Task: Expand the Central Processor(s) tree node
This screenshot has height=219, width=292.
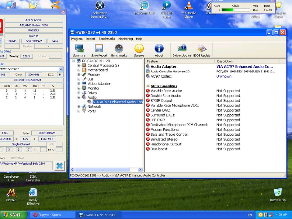Action: pos(79,65)
